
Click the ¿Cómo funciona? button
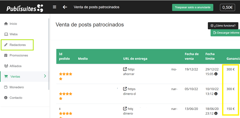pos(223,26)
